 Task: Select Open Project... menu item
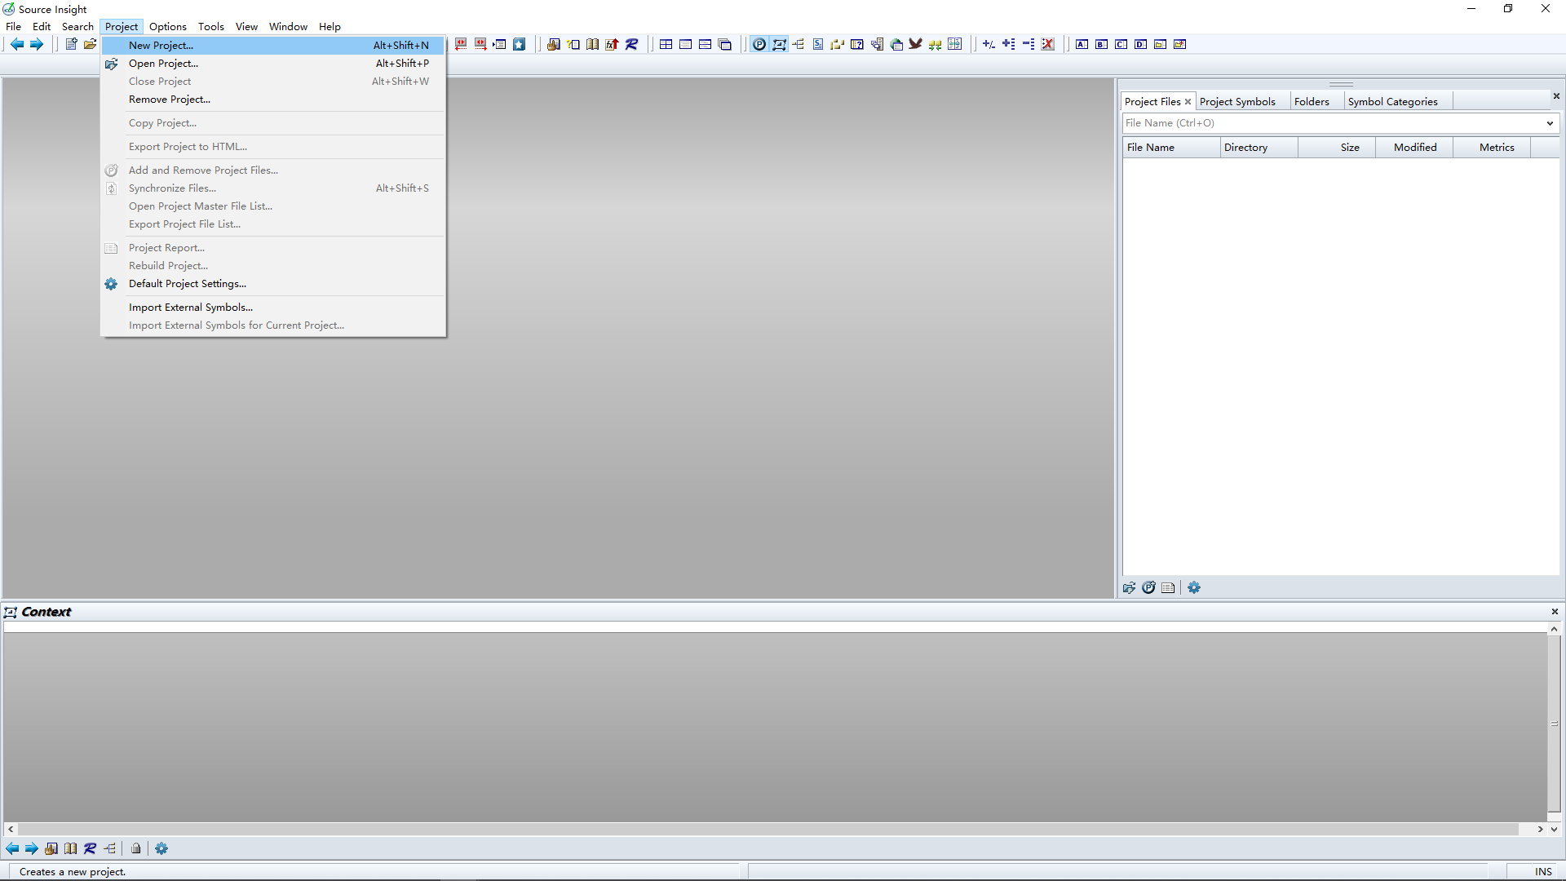(x=273, y=64)
